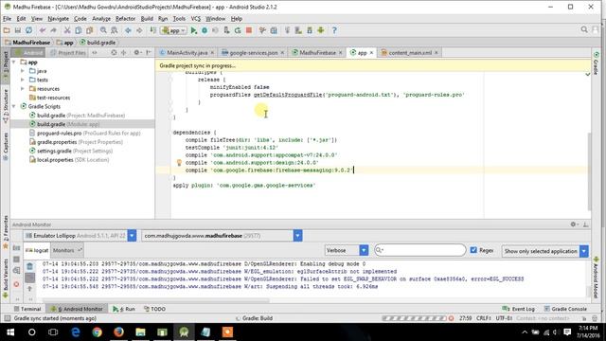Click the Synchronize toolbar icon
Screen dimensions: 606x341
[x=29, y=30]
